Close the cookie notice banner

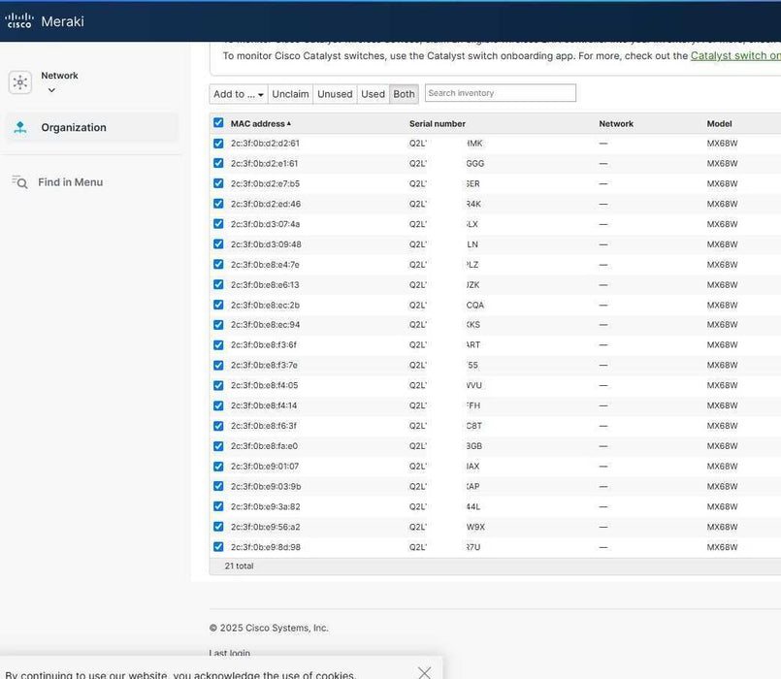[424, 672]
